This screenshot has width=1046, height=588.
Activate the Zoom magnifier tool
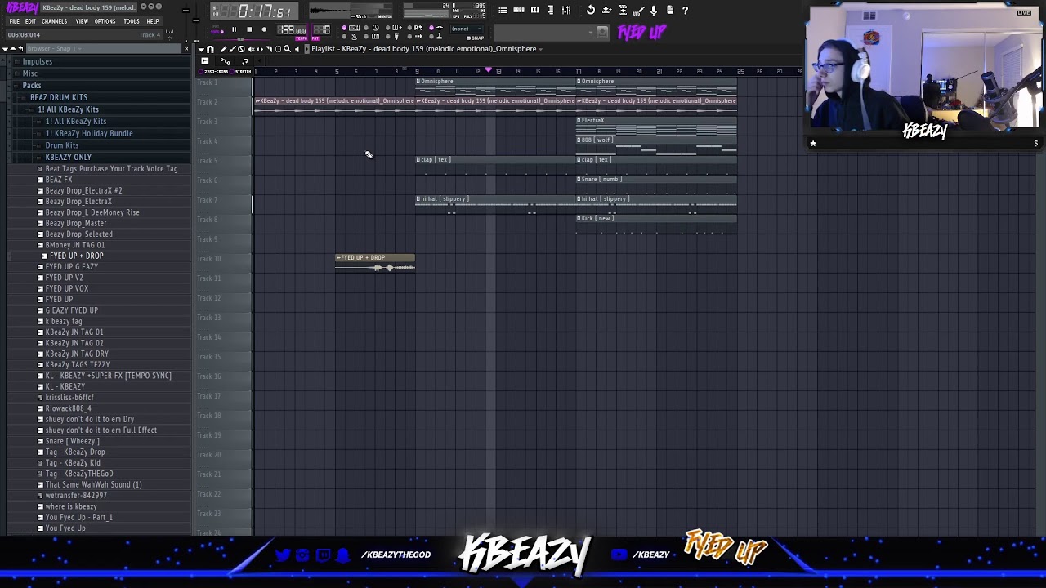coord(287,49)
